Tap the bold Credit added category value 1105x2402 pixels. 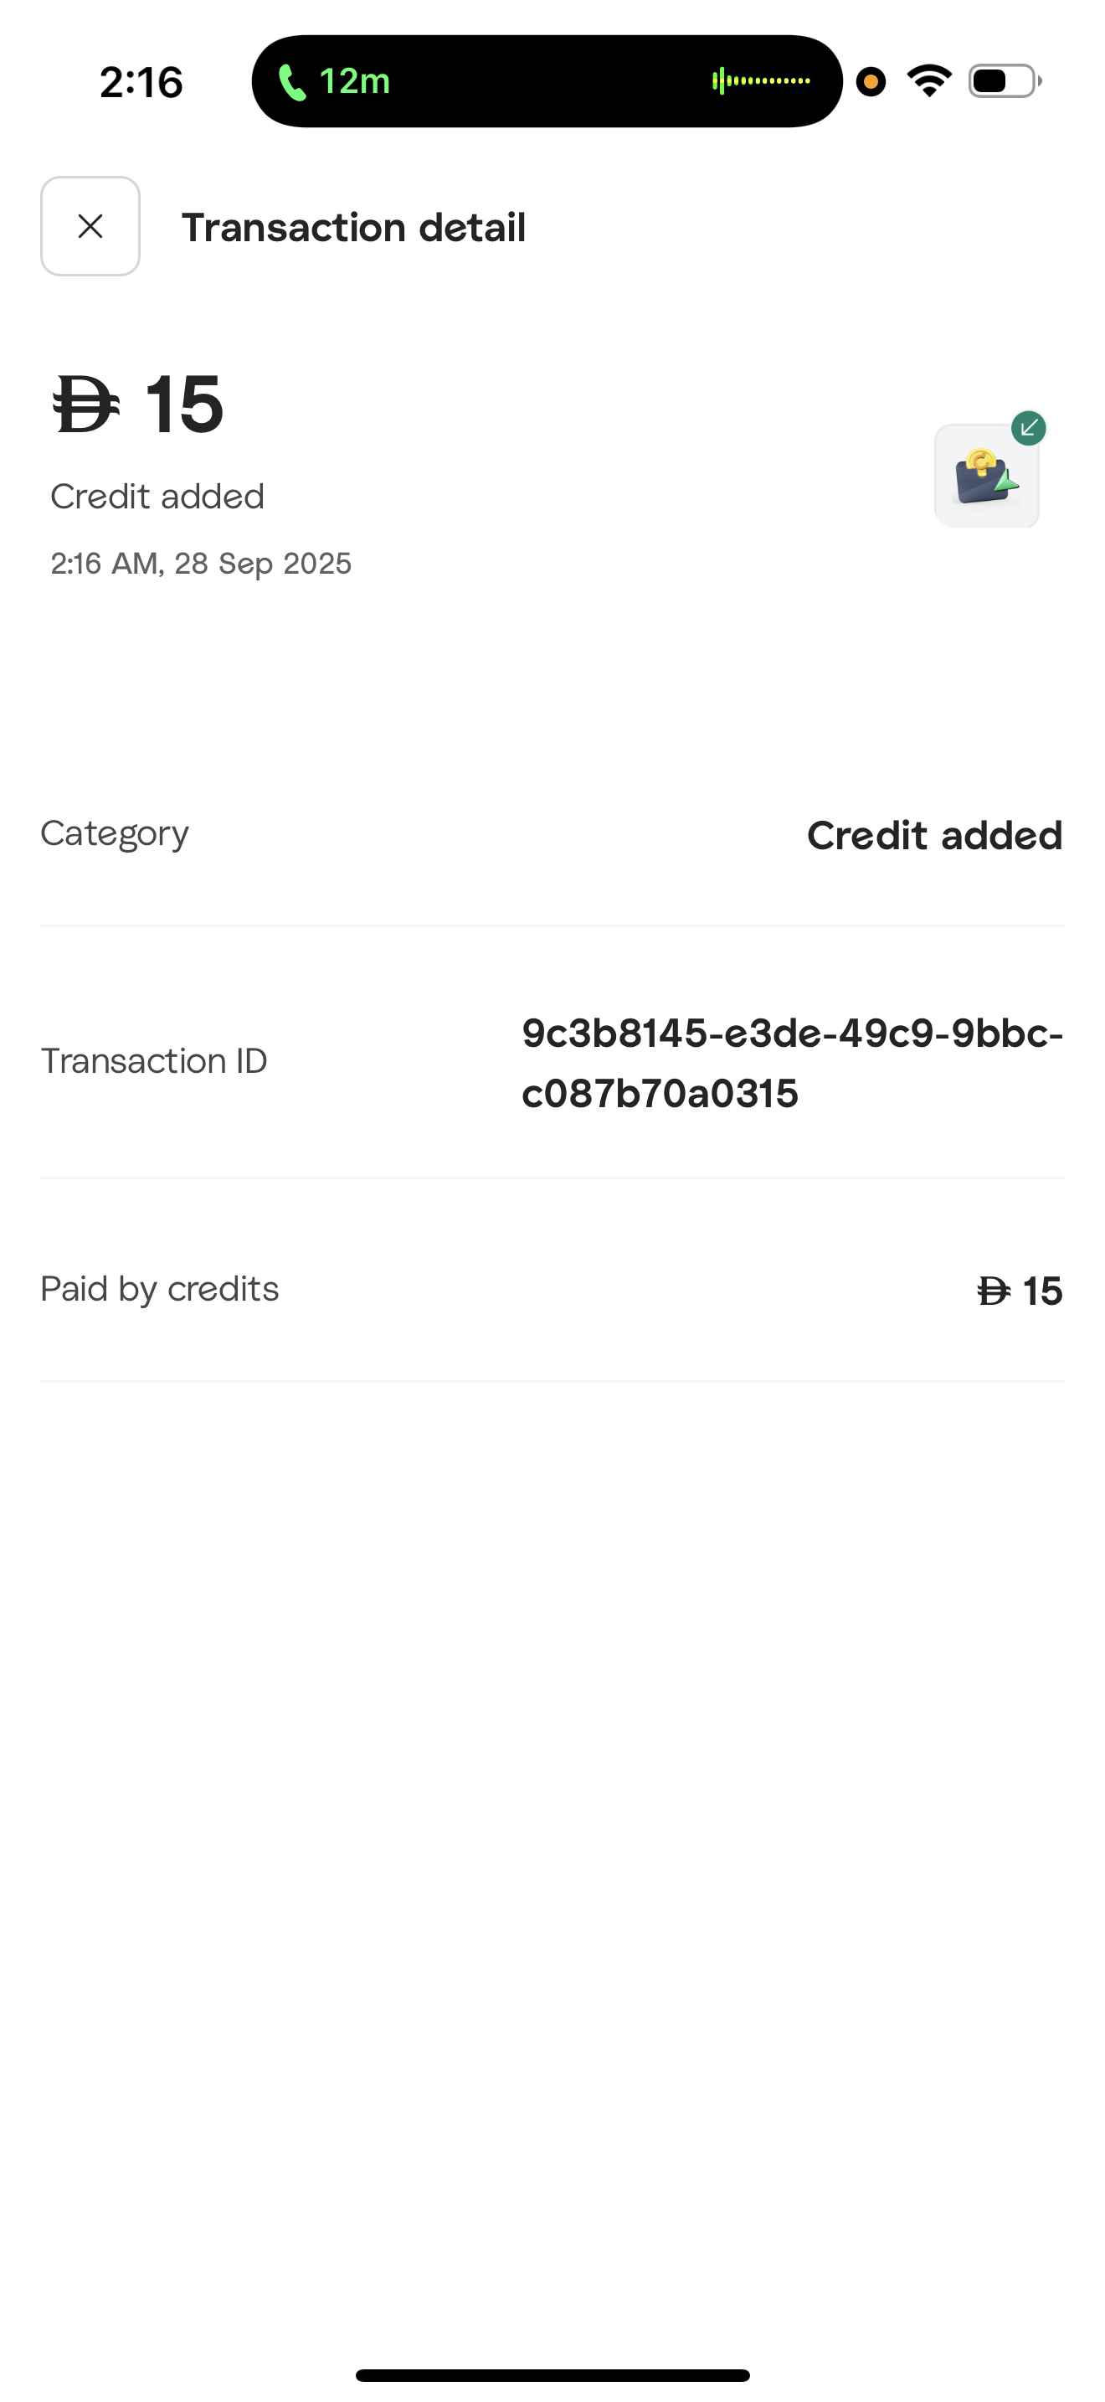[x=933, y=836]
